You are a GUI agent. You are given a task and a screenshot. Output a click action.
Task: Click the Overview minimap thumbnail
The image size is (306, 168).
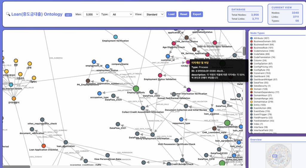click(275, 156)
